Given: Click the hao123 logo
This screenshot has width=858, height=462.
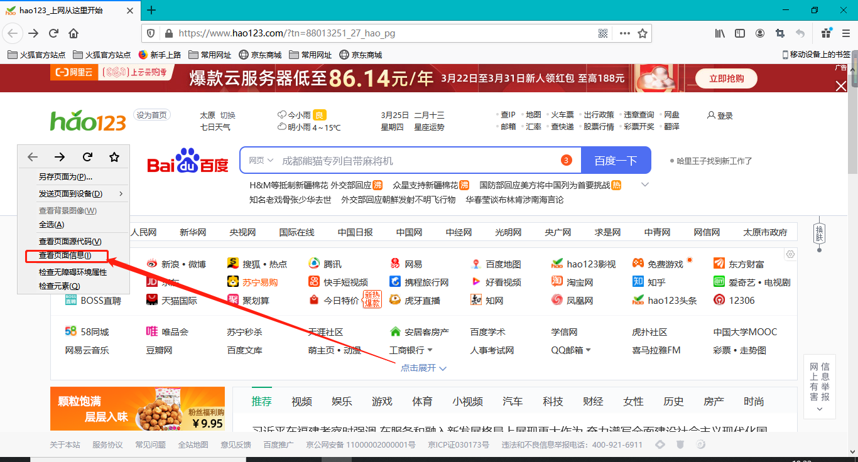Looking at the screenshot, I should 87,120.
